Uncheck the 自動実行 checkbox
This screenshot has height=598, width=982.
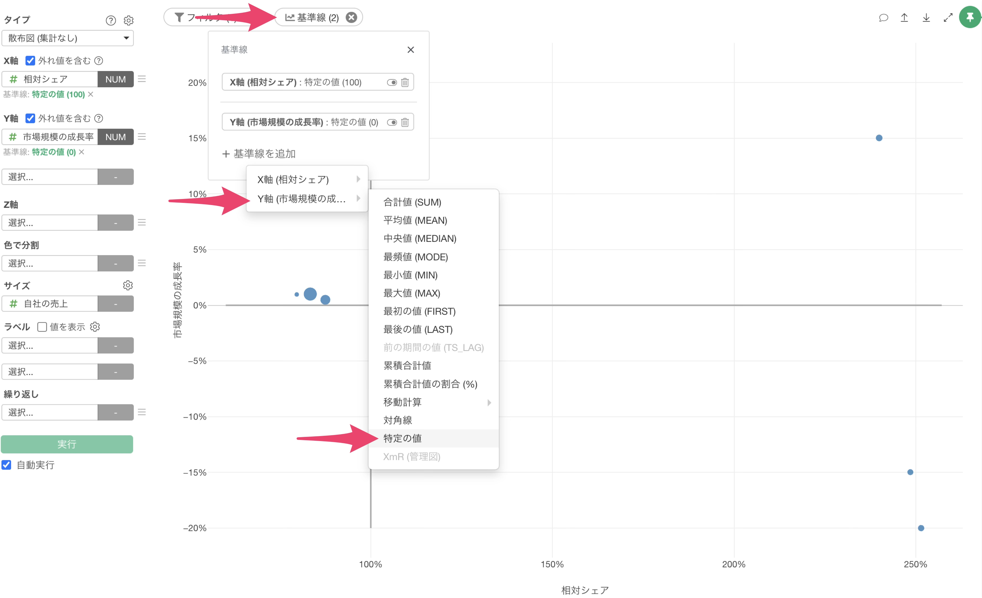click(6, 465)
